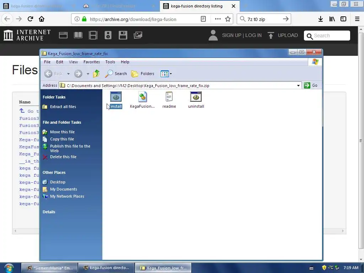Click Internet Archive video film icon
This screenshot has height=273, width=364.
point(93,35)
